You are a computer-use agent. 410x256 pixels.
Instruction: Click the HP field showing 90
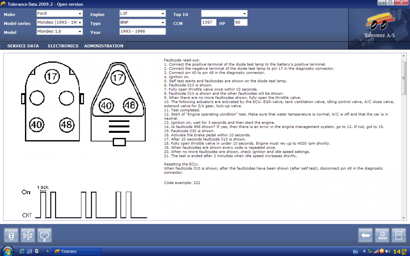pos(241,23)
